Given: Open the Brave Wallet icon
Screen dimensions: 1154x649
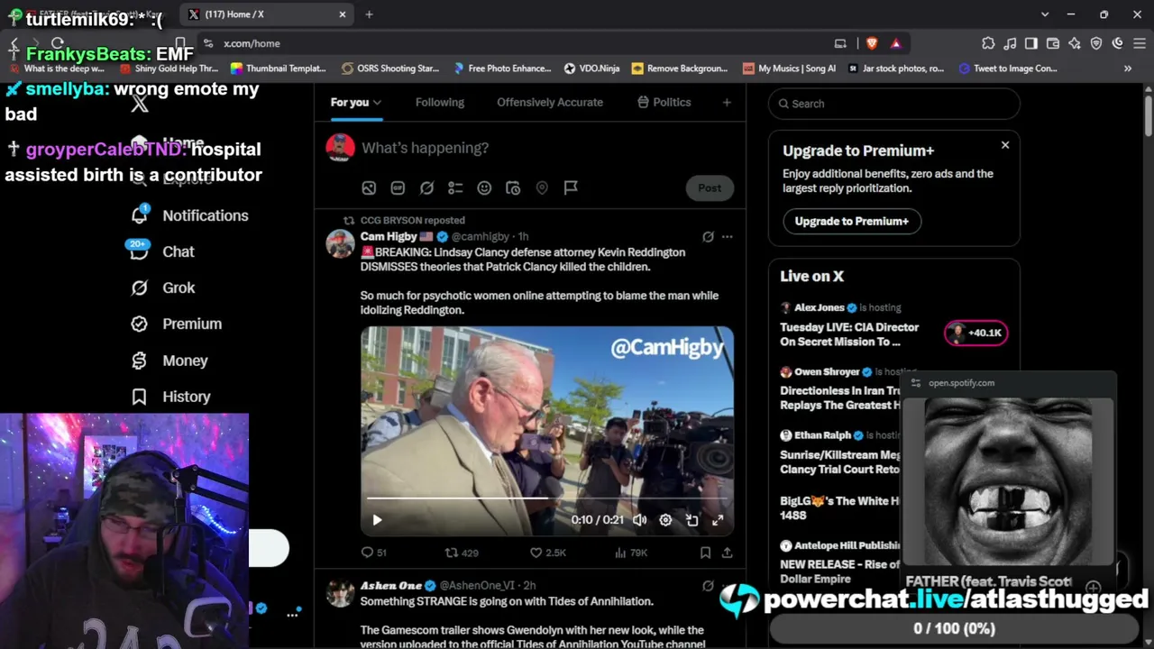Looking at the screenshot, I should click(x=1053, y=43).
